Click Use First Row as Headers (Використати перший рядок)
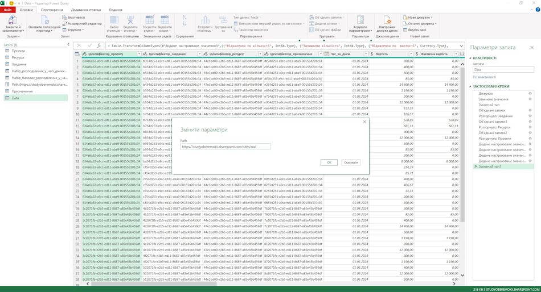The height and width of the screenshot is (292, 541). point(269,23)
